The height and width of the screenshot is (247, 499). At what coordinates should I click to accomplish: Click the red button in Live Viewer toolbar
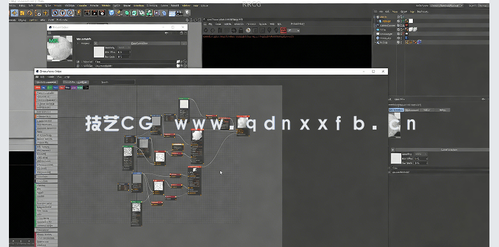[283, 30]
